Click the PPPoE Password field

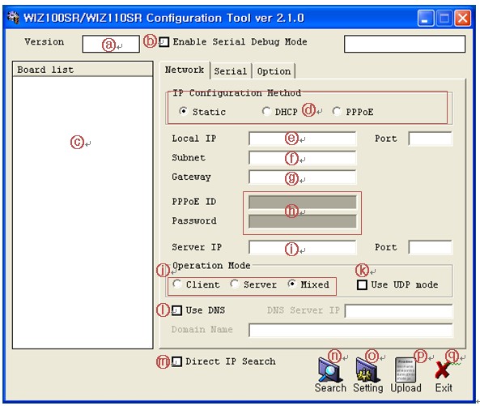coord(303,221)
